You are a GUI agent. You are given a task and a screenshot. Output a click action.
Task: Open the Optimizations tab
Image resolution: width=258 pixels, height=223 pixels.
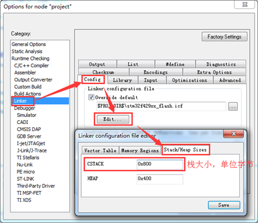189,80
